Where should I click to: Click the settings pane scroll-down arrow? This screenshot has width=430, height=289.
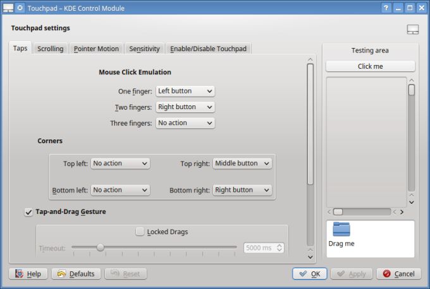tap(310, 257)
